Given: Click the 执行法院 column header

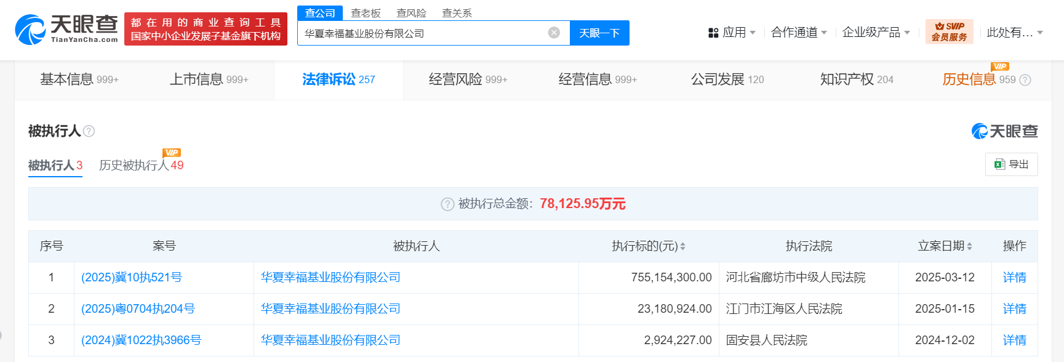Looking at the screenshot, I should click(x=809, y=246).
